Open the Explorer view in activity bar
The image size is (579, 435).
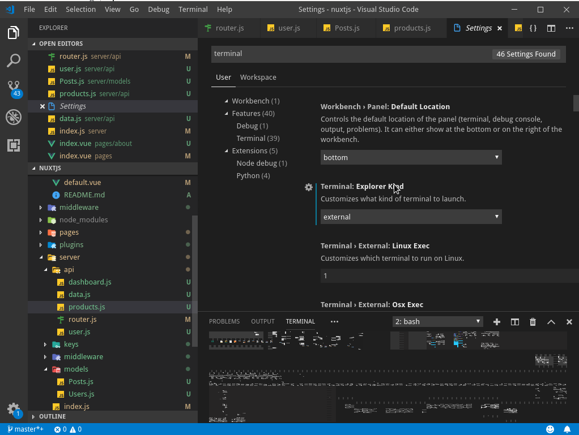click(13, 33)
